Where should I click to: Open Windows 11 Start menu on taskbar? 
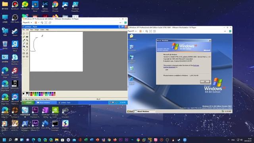click(x=4, y=140)
